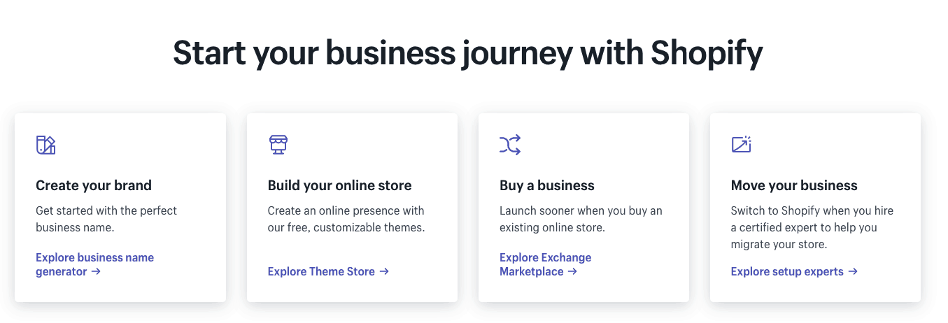
Task: Click arrow after Explore Exchange Marketplace
Action: pos(572,272)
